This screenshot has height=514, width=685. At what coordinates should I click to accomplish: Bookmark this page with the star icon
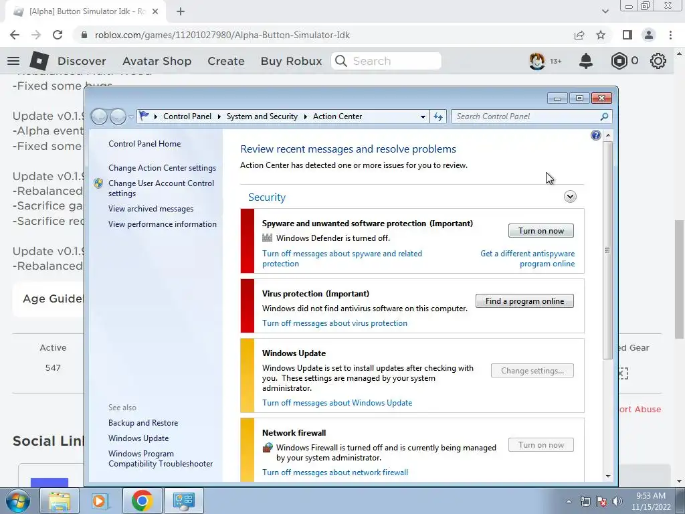[x=601, y=35]
